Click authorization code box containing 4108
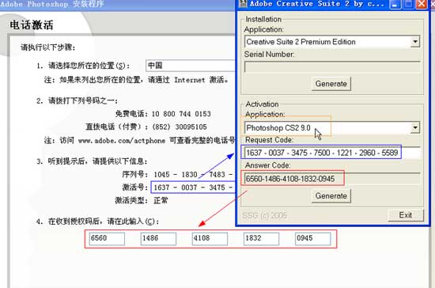 [x=210, y=239]
